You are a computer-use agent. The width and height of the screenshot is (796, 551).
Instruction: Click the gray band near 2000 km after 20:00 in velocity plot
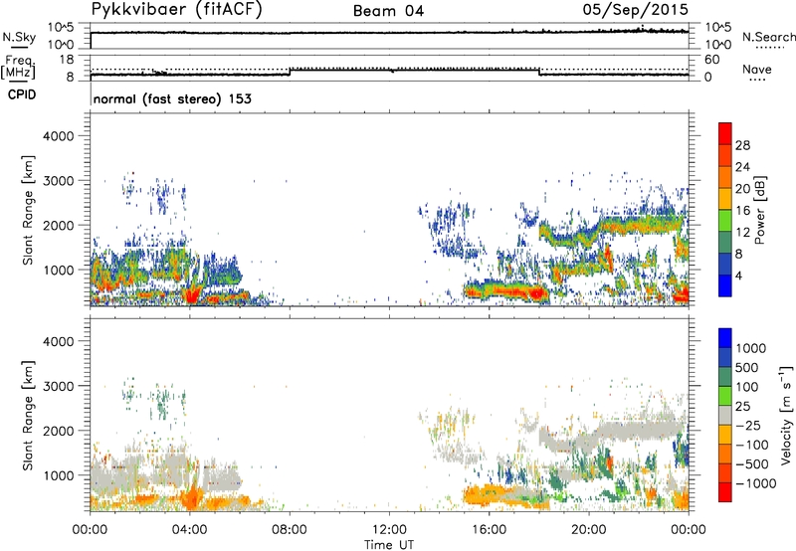tap(641, 432)
